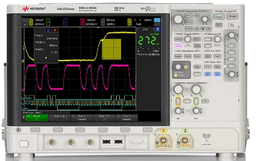Select the yellow zone box on waveform
Image resolution: width=256 pixels, height=161 pixels.
click(111, 49)
